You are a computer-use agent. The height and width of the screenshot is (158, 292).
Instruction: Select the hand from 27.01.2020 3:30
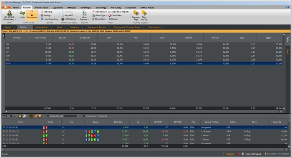pos(144,140)
